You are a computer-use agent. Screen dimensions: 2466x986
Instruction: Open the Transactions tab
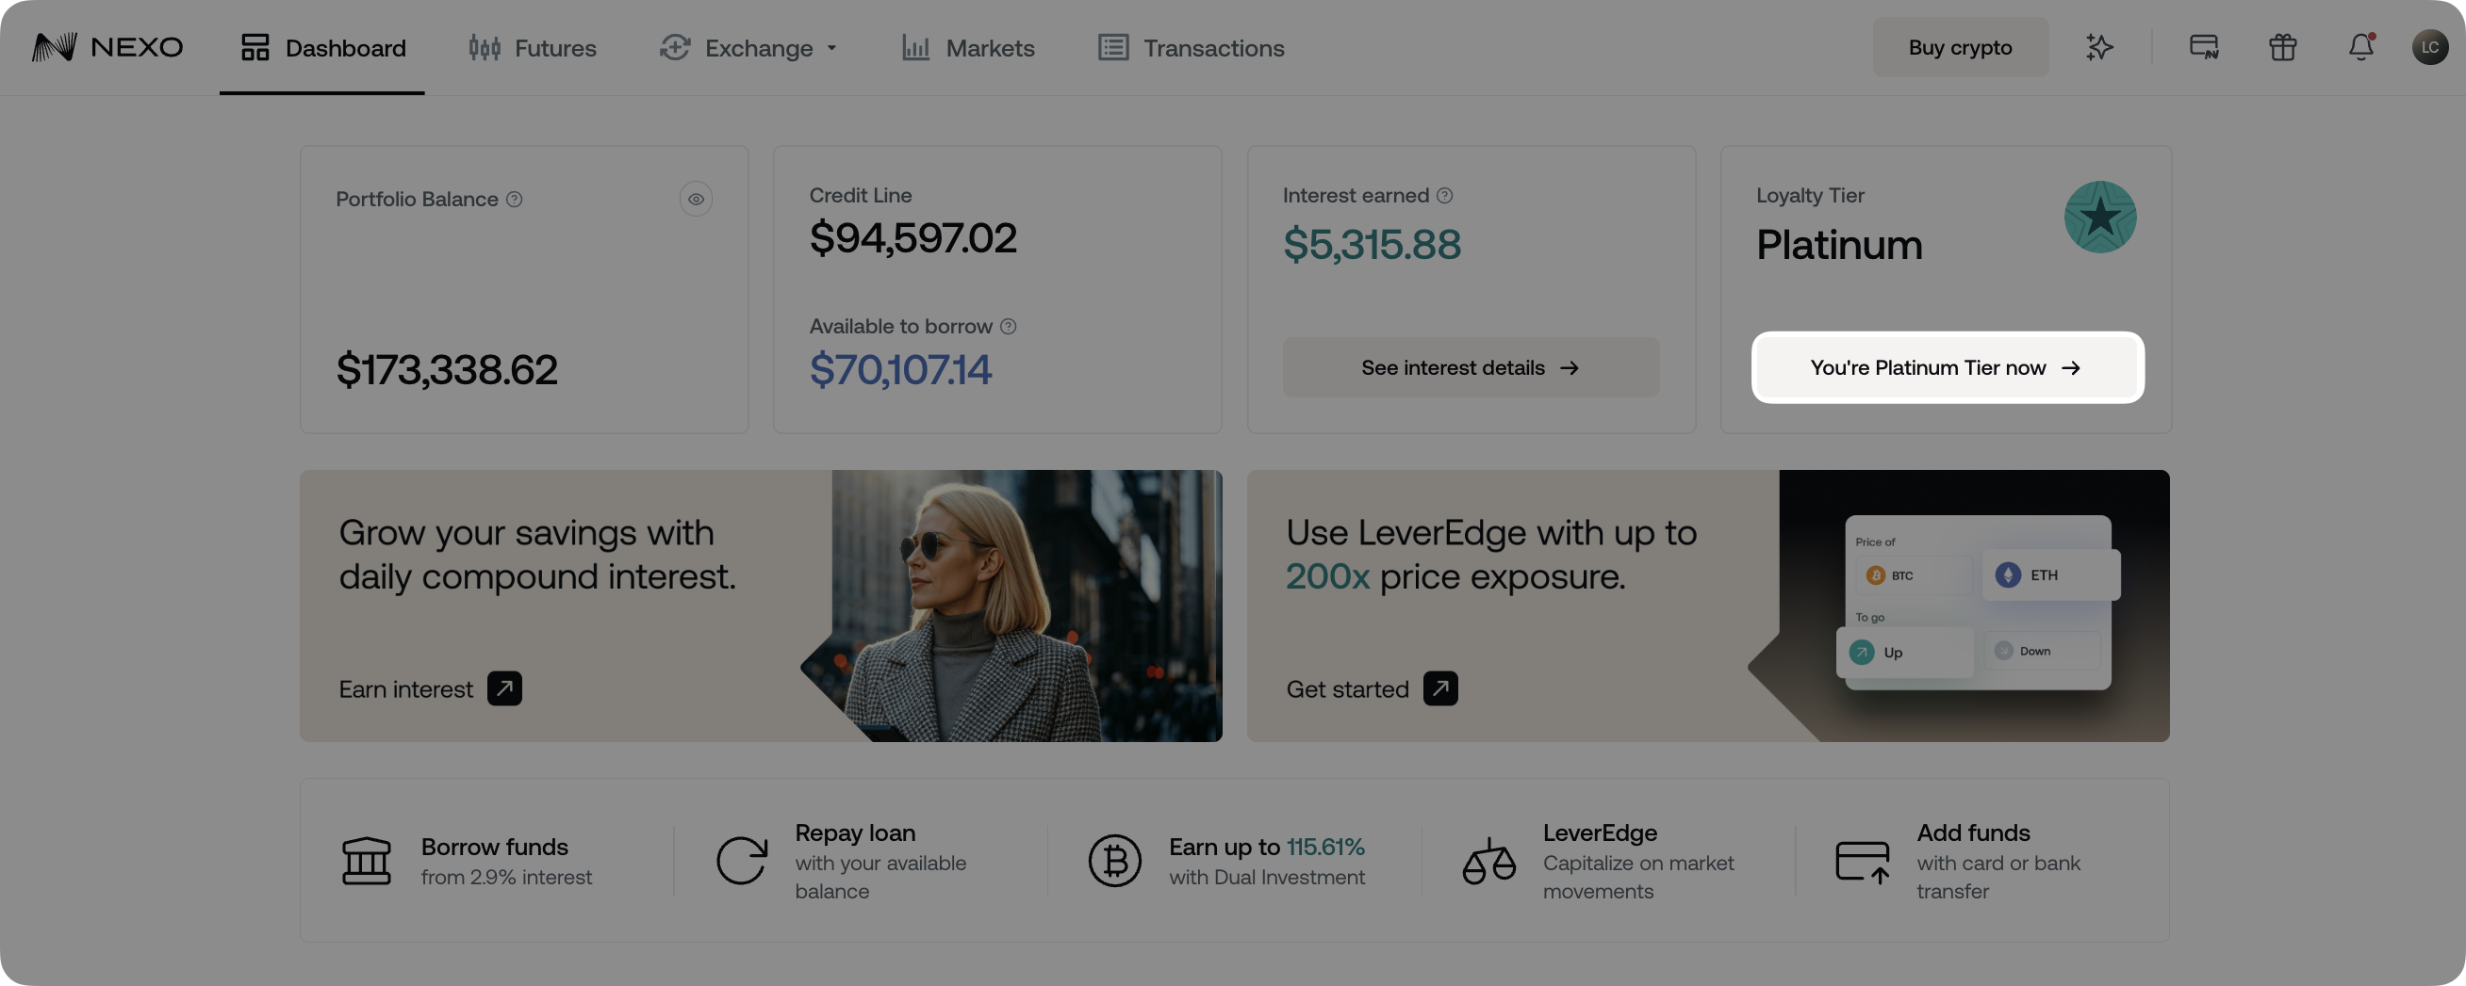(x=1190, y=48)
